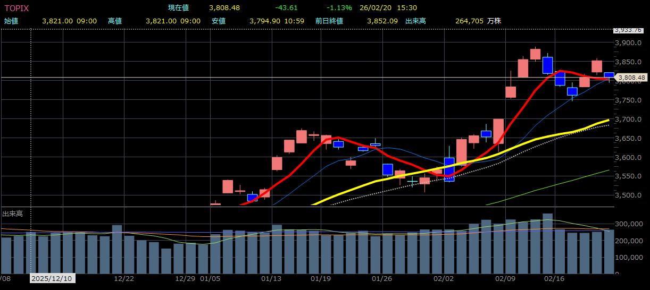Viewport: 650px width, 290px height.
Task: Click the 高値 header label
Action: (x=115, y=21)
